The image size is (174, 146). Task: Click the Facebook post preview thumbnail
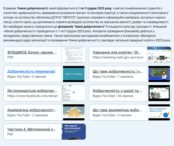[73, 93]
